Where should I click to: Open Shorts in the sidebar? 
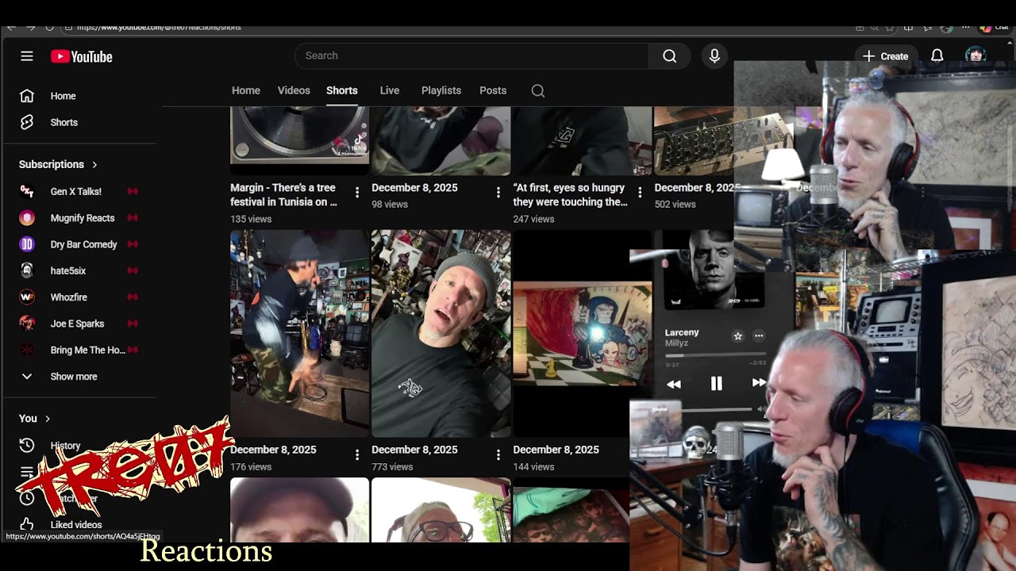click(63, 122)
